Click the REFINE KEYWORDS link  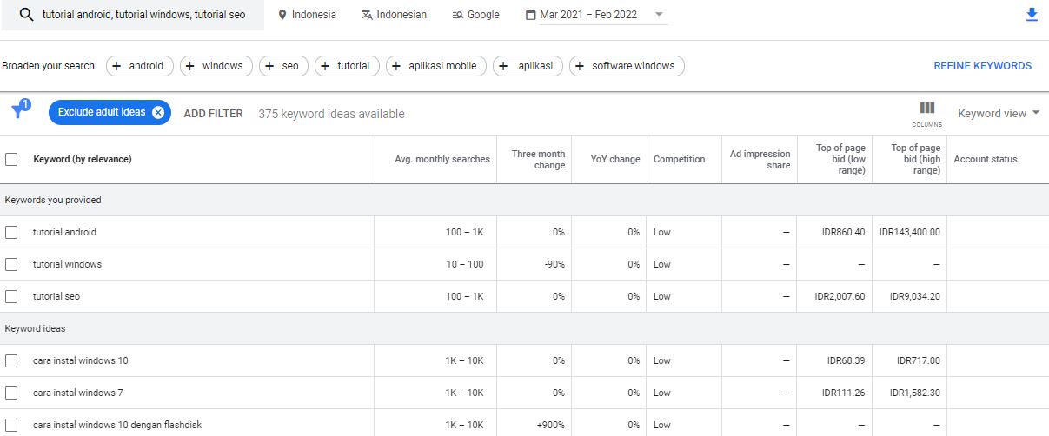point(982,66)
